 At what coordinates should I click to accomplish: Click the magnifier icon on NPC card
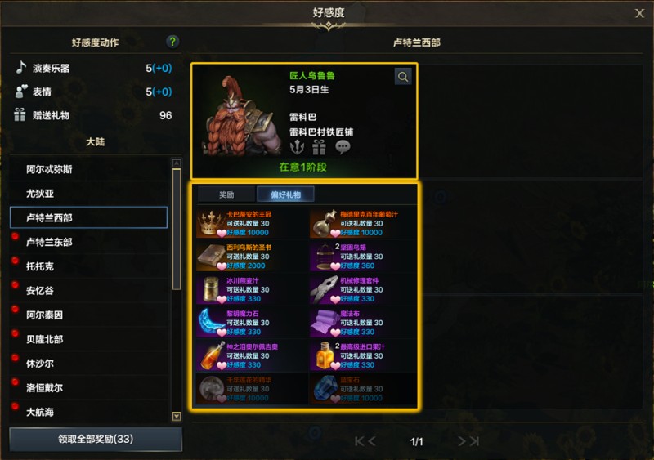(403, 77)
